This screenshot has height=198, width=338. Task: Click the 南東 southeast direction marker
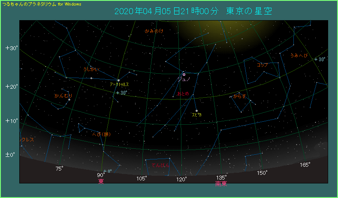tap(221, 184)
